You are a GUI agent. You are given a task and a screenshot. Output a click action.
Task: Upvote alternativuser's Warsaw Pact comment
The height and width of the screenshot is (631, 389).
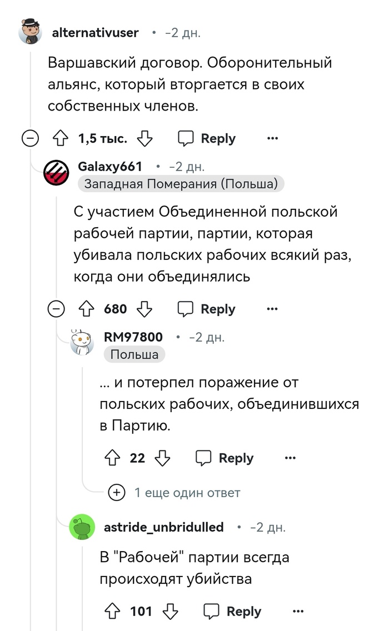coord(59,138)
